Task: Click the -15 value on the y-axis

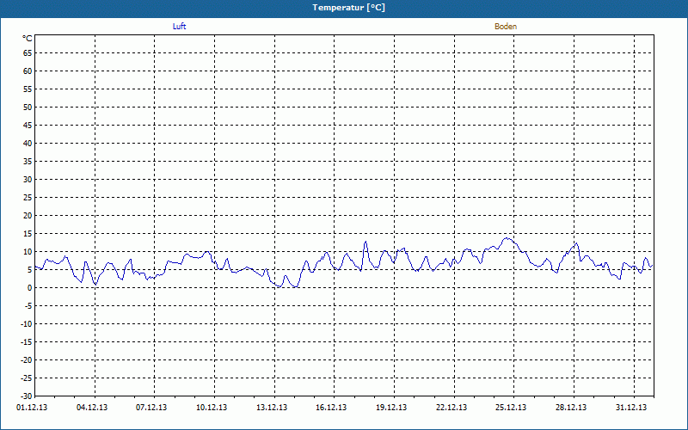Action: (26, 341)
